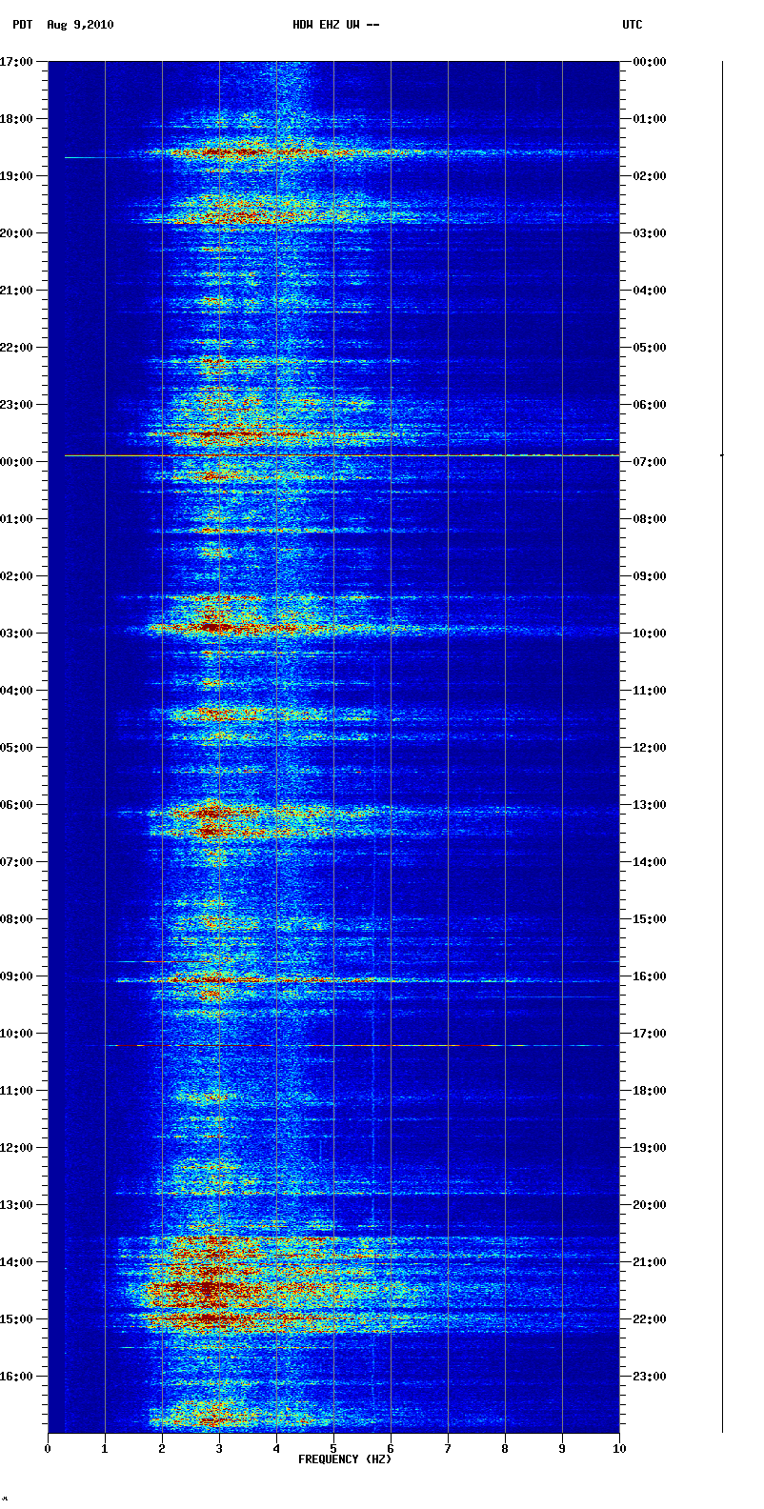Viewport: 764px width, 1509px height.
Task: Choose 12:00 on the PDT time axis
Action: coord(16,1148)
